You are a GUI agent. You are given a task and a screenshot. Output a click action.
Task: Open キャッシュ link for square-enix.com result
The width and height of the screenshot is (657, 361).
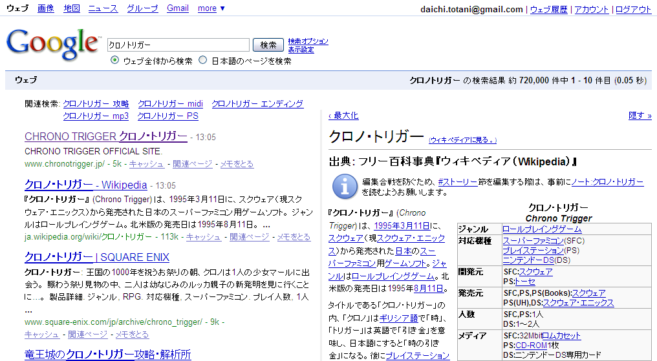pos(42,335)
